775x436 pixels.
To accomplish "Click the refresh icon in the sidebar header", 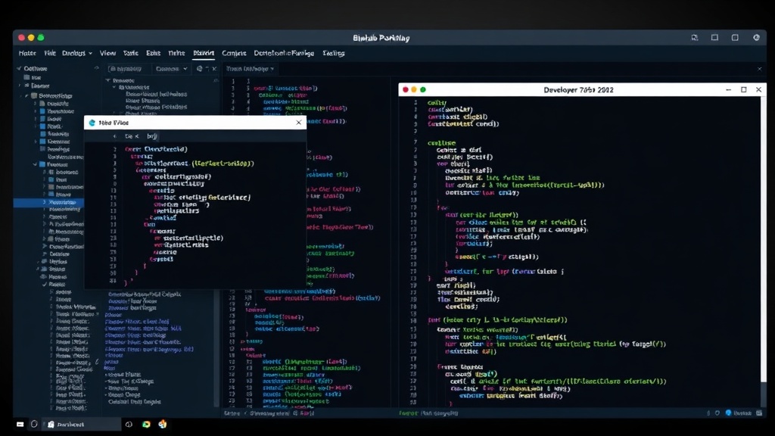I will 96,68.
